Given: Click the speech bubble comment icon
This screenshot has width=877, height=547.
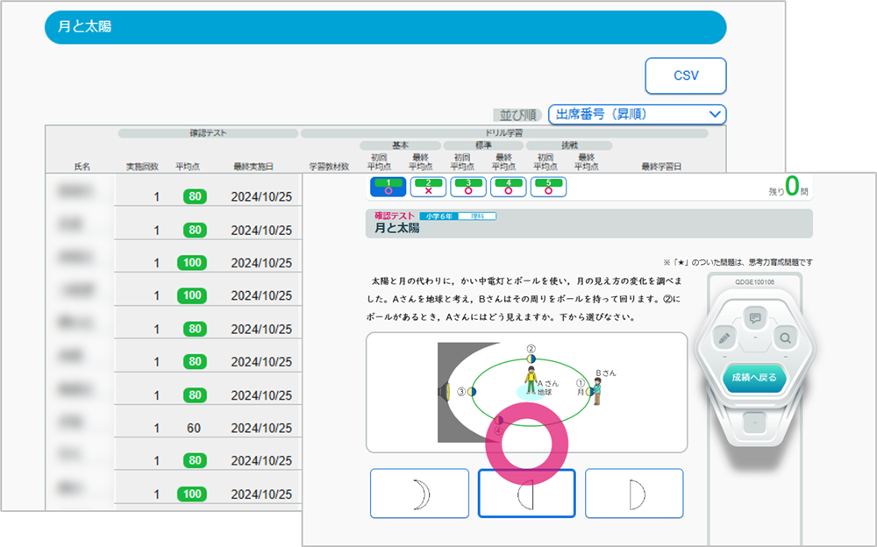Looking at the screenshot, I should click(x=754, y=318).
